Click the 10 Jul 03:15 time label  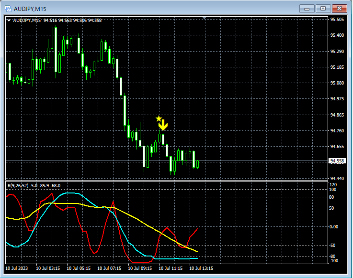tap(48, 268)
